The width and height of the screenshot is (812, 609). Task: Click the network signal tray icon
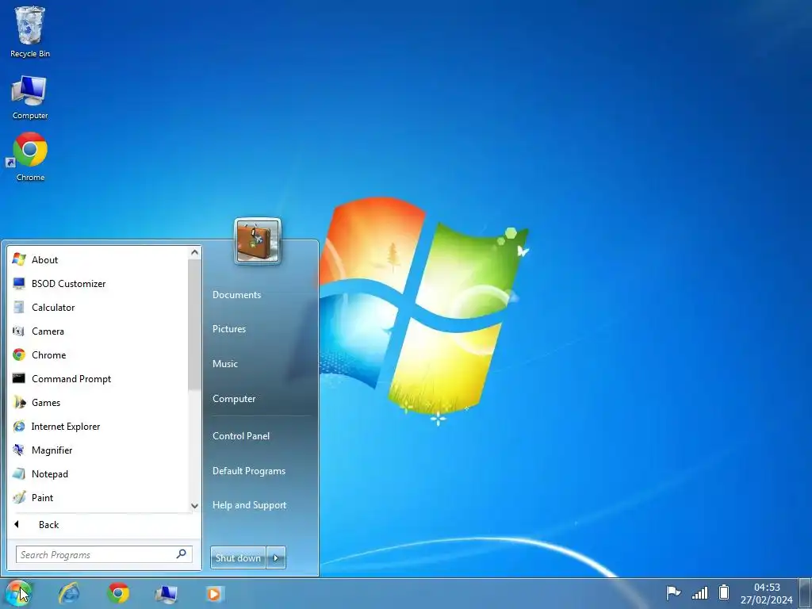click(x=699, y=592)
